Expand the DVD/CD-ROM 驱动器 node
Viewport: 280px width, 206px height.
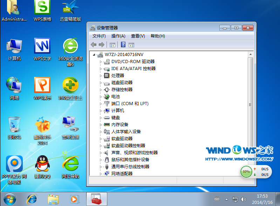pos(101,62)
